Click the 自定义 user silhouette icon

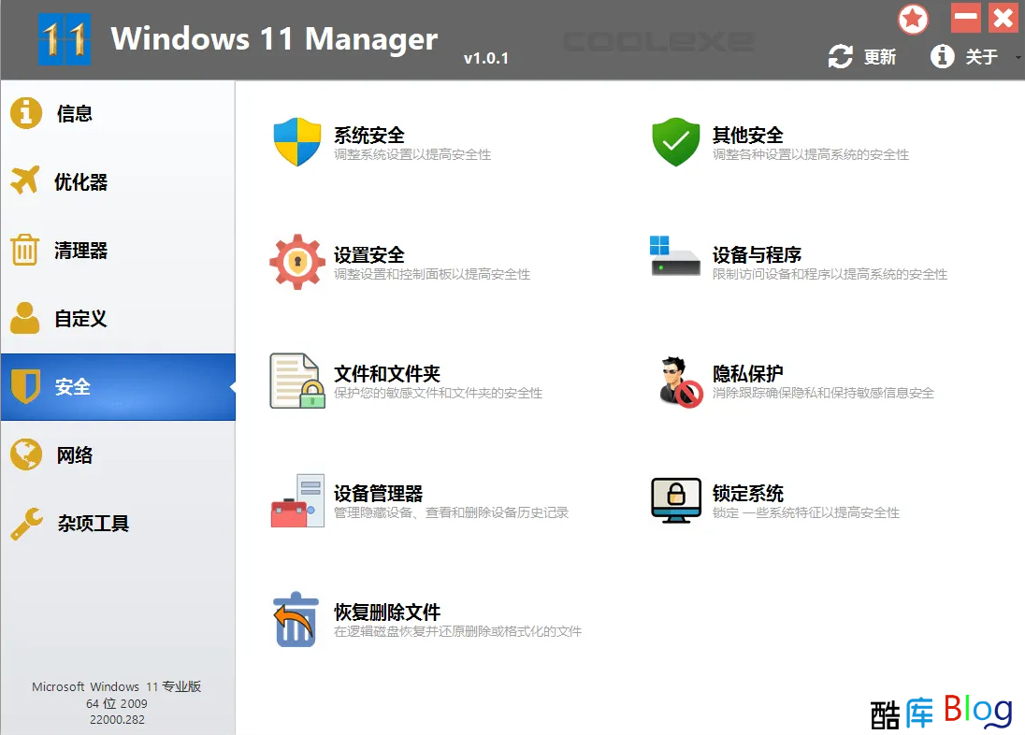pos(25,318)
